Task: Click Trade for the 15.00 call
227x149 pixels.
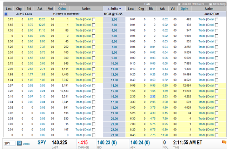Action: tap(79, 91)
